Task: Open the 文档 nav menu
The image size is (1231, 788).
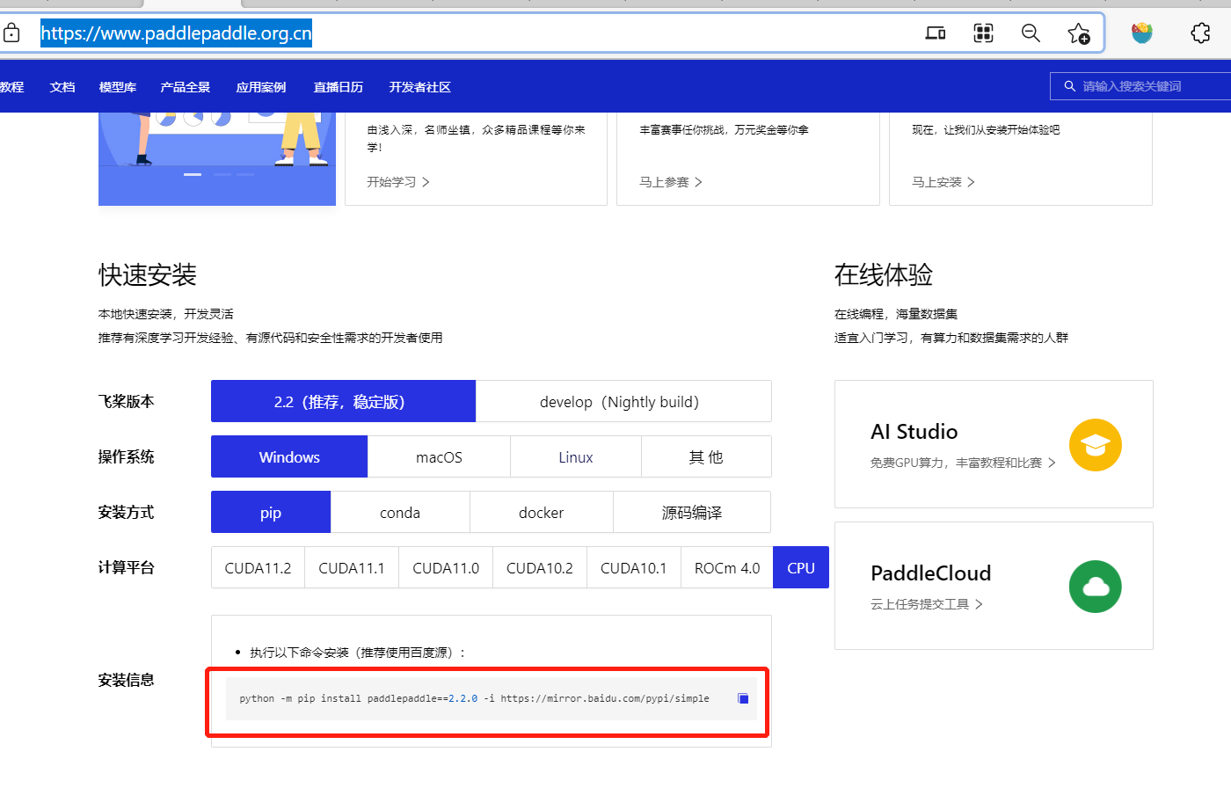Action: pyautogui.click(x=62, y=87)
